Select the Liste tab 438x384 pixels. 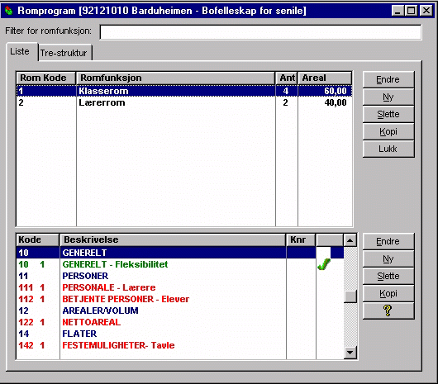tap(20, 52)
